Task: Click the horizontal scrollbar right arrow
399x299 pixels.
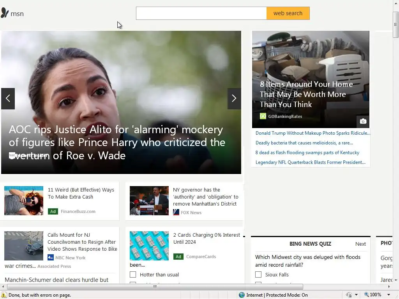Action: (389, 287)
